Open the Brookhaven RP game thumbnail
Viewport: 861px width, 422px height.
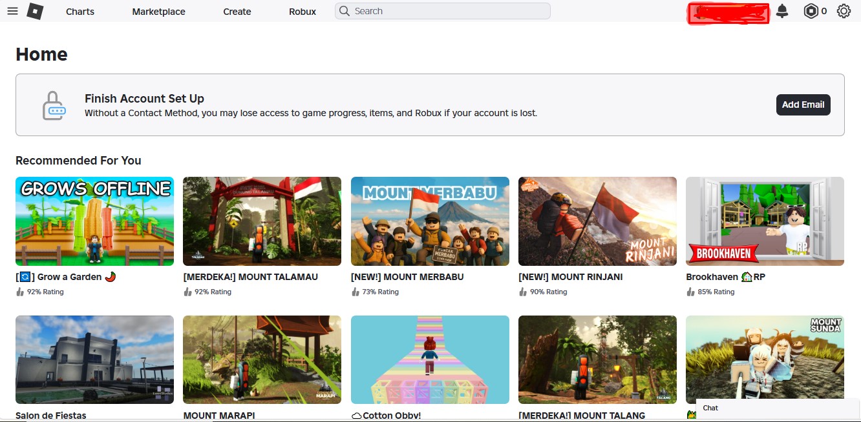click(x=765, y=221)
